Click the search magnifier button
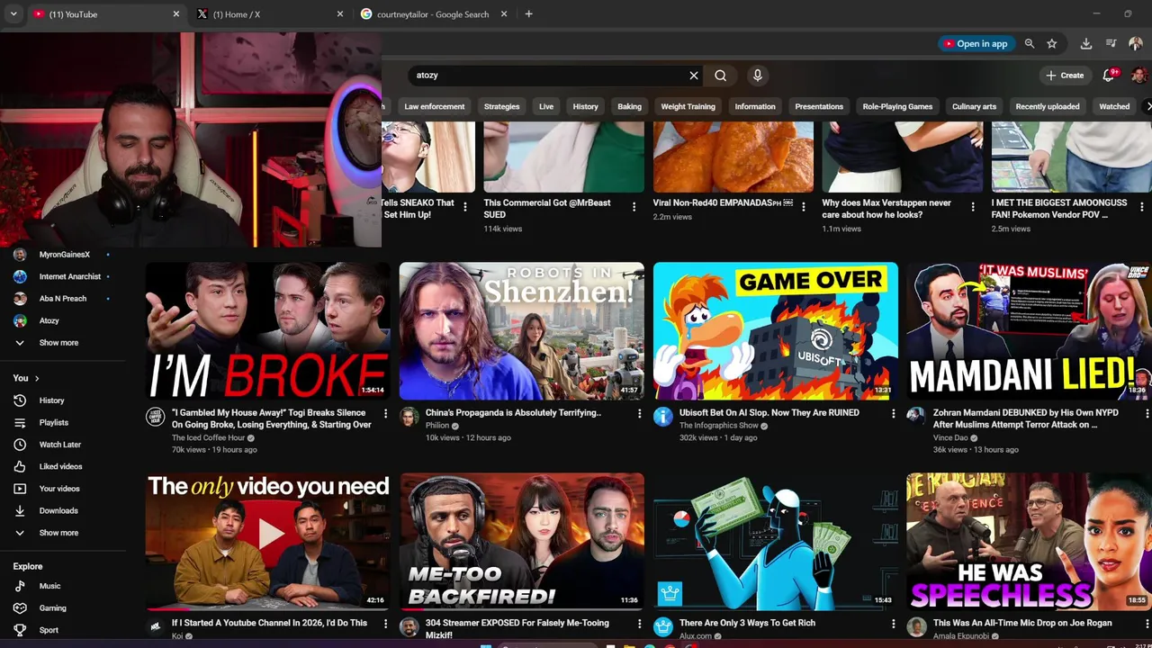Screen dimensions: 1152x648 [x=720, y=76]
